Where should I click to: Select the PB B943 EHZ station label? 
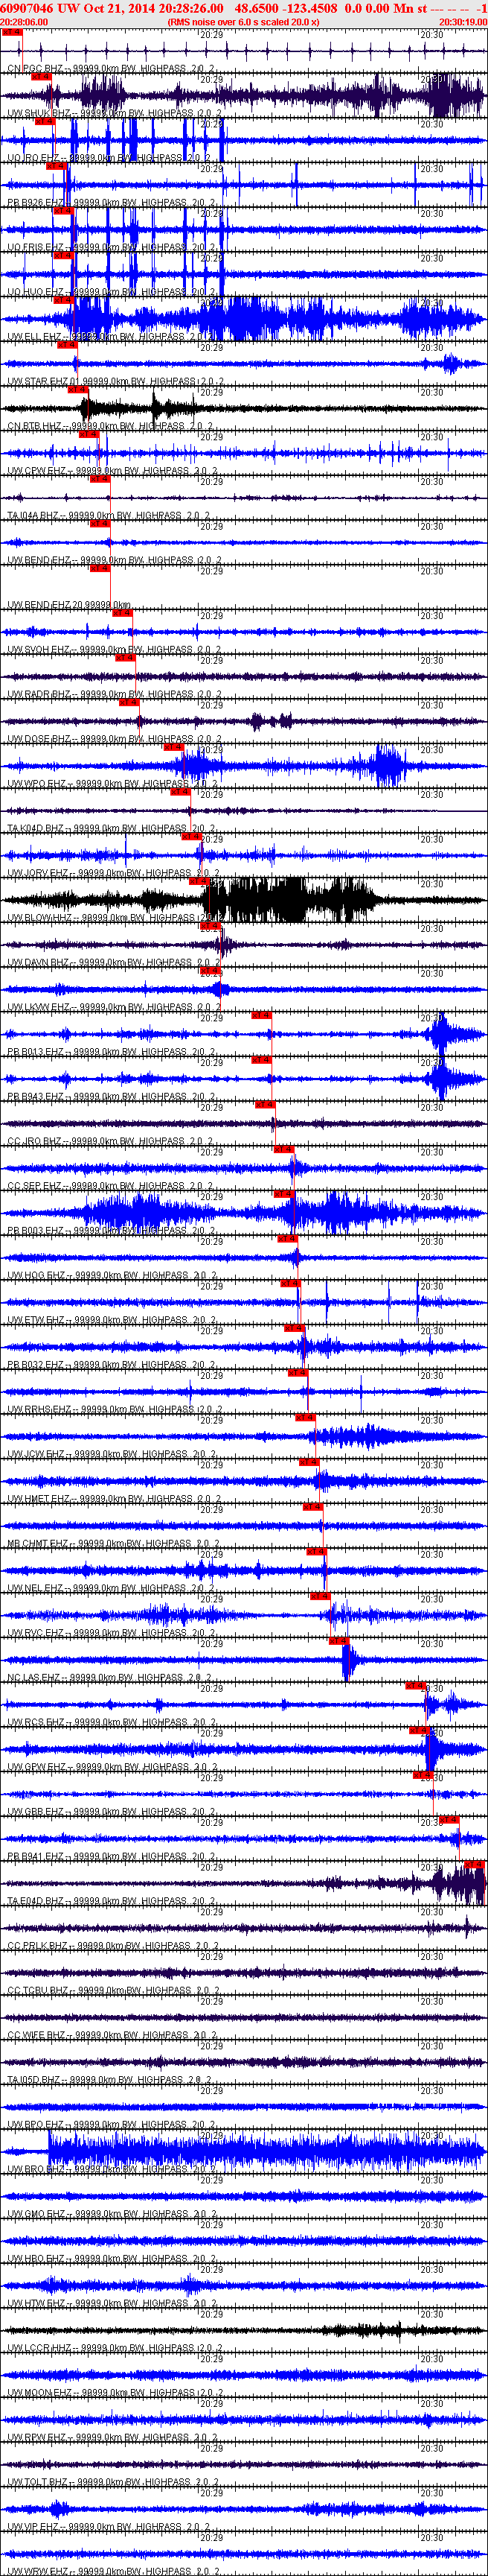(112, 1097)
